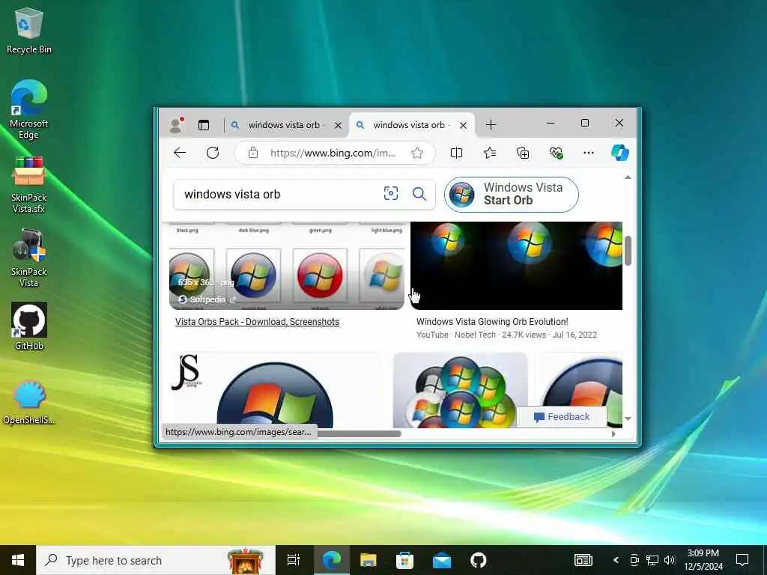This screenshot has height=575, width=767.
Task: Add this page to favorites star
Action: pos(417,153)
